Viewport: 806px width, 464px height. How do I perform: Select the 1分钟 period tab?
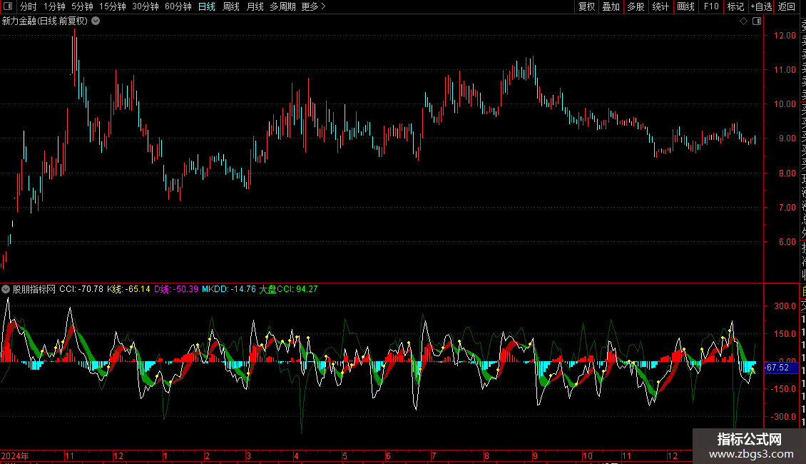[x=54, y=6]
